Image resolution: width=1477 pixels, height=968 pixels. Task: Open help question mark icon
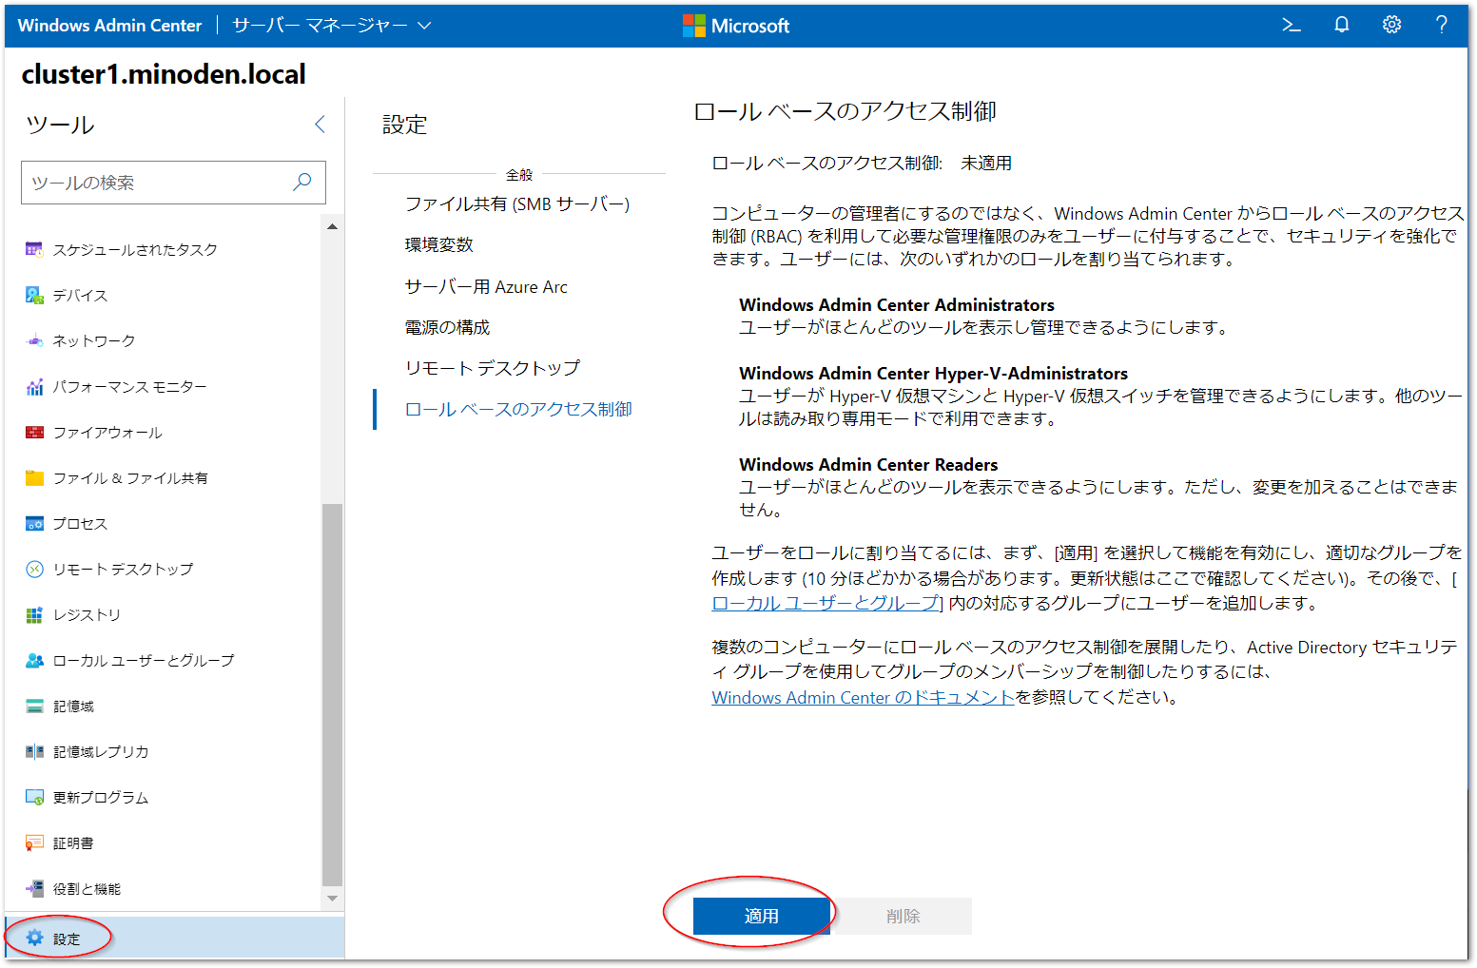click(1442, 26)
